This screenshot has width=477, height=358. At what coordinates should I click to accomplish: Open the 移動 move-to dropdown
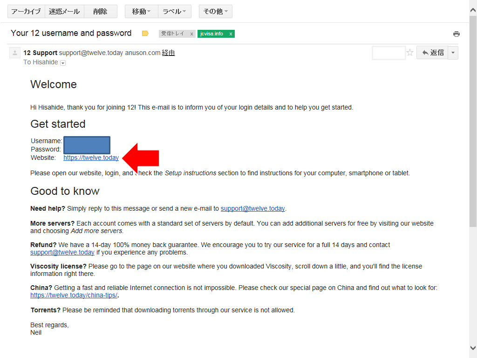[x=142, y=12]
